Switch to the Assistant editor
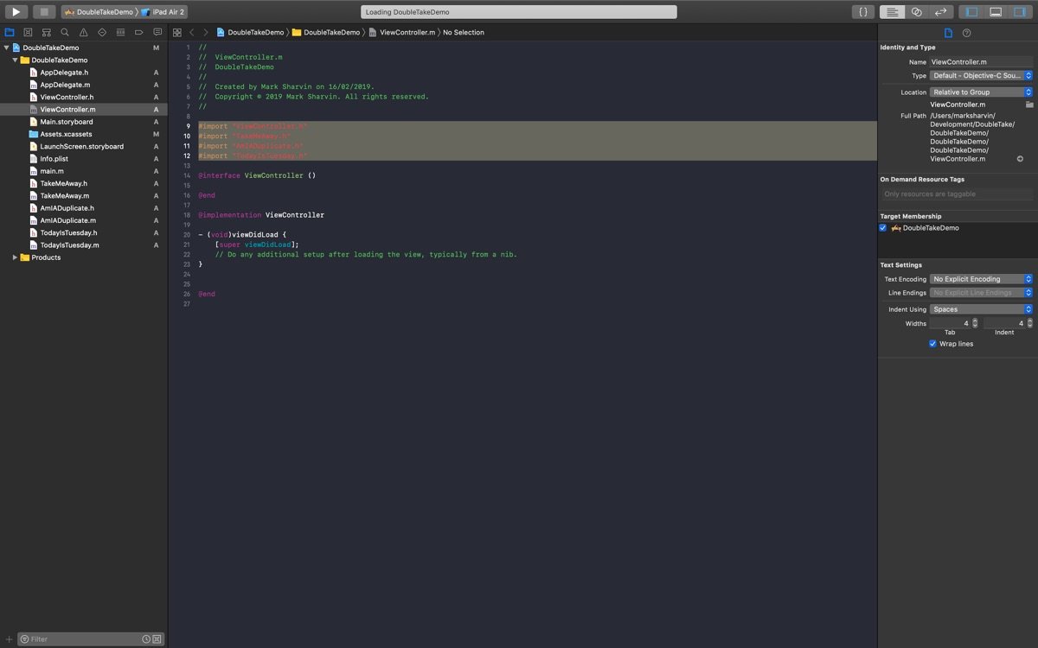The image size is (1038, 648). coord(916,12)
